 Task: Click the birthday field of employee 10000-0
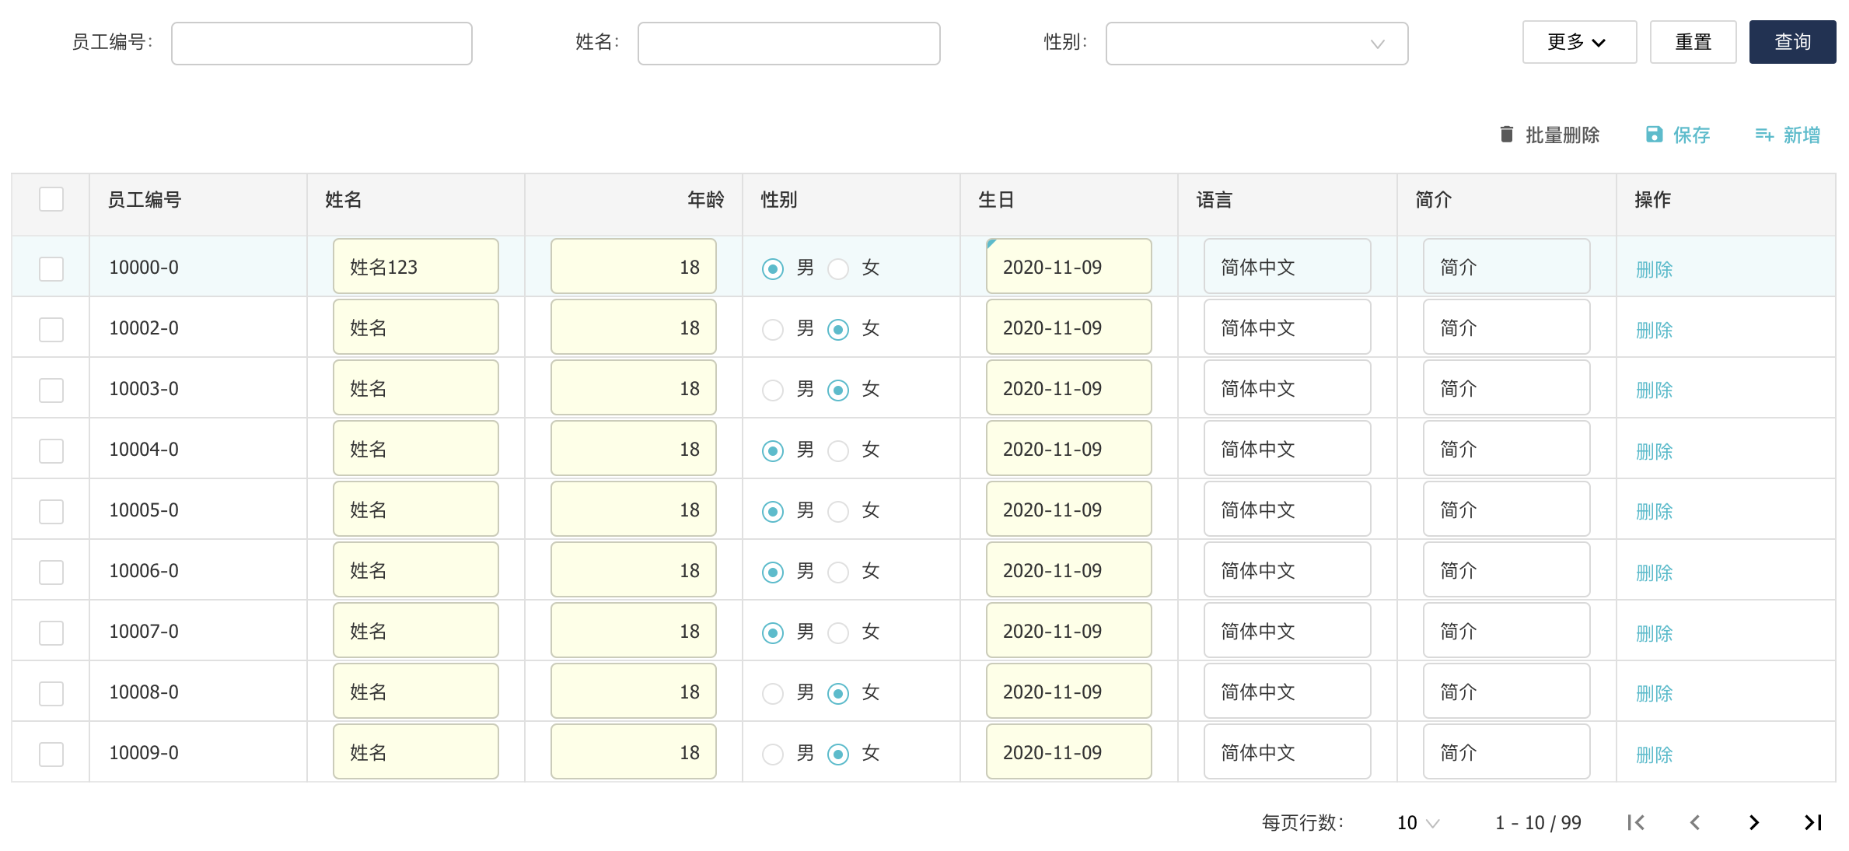[1068, 266]
